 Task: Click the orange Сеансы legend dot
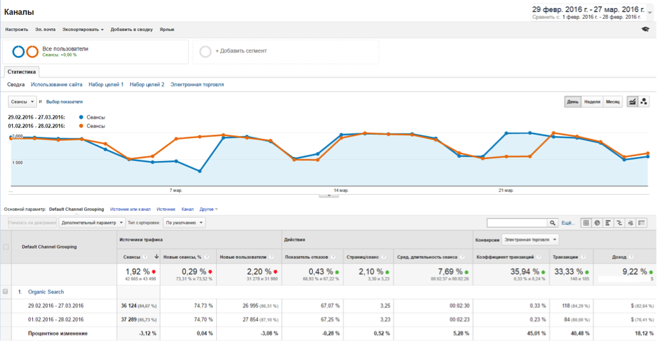point(82,125)
